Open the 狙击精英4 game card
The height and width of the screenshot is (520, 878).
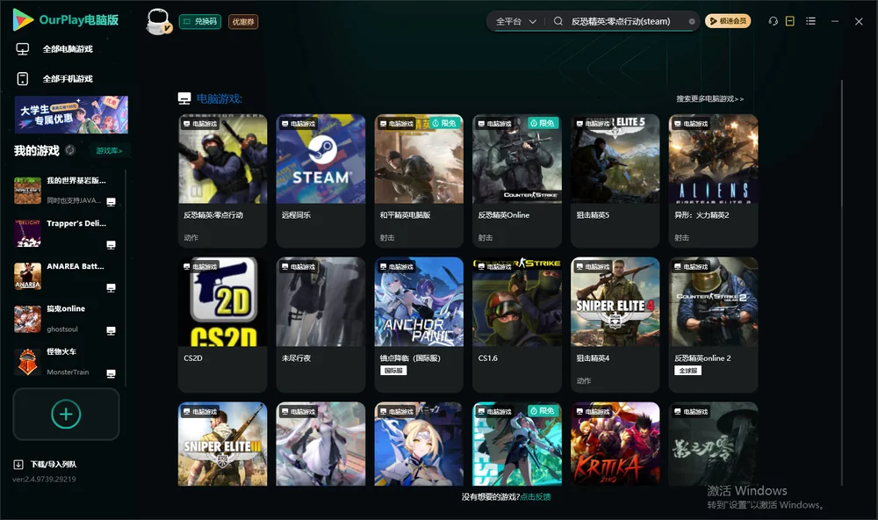615,324
